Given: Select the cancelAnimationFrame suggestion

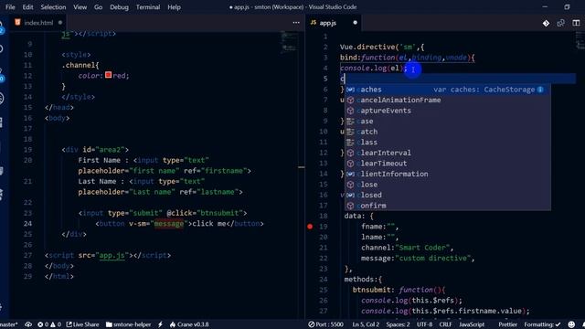Looking at the screenshot, I should pyautogui.click(x=447, y=100).
